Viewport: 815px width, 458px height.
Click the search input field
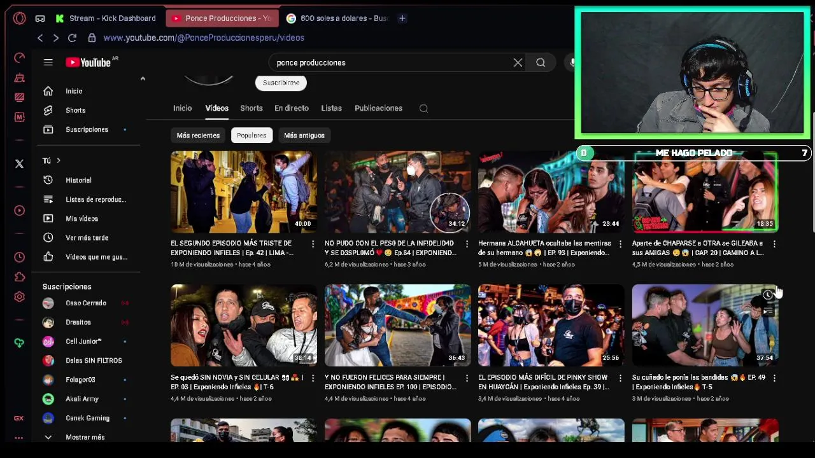[x=388, y=62]
